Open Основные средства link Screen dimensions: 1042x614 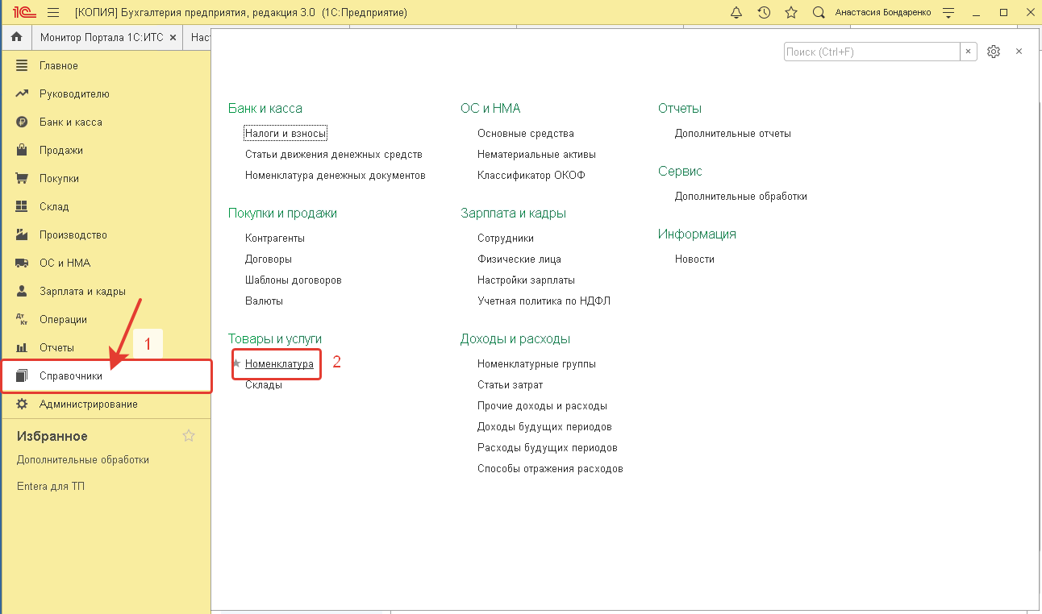point(526,134)
